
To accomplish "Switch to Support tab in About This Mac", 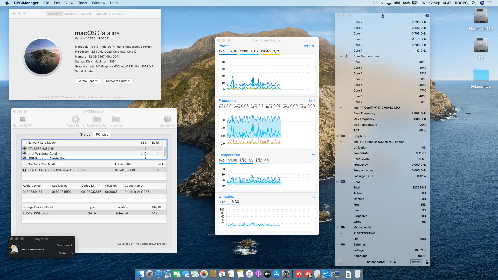I will tap(101, 14).
